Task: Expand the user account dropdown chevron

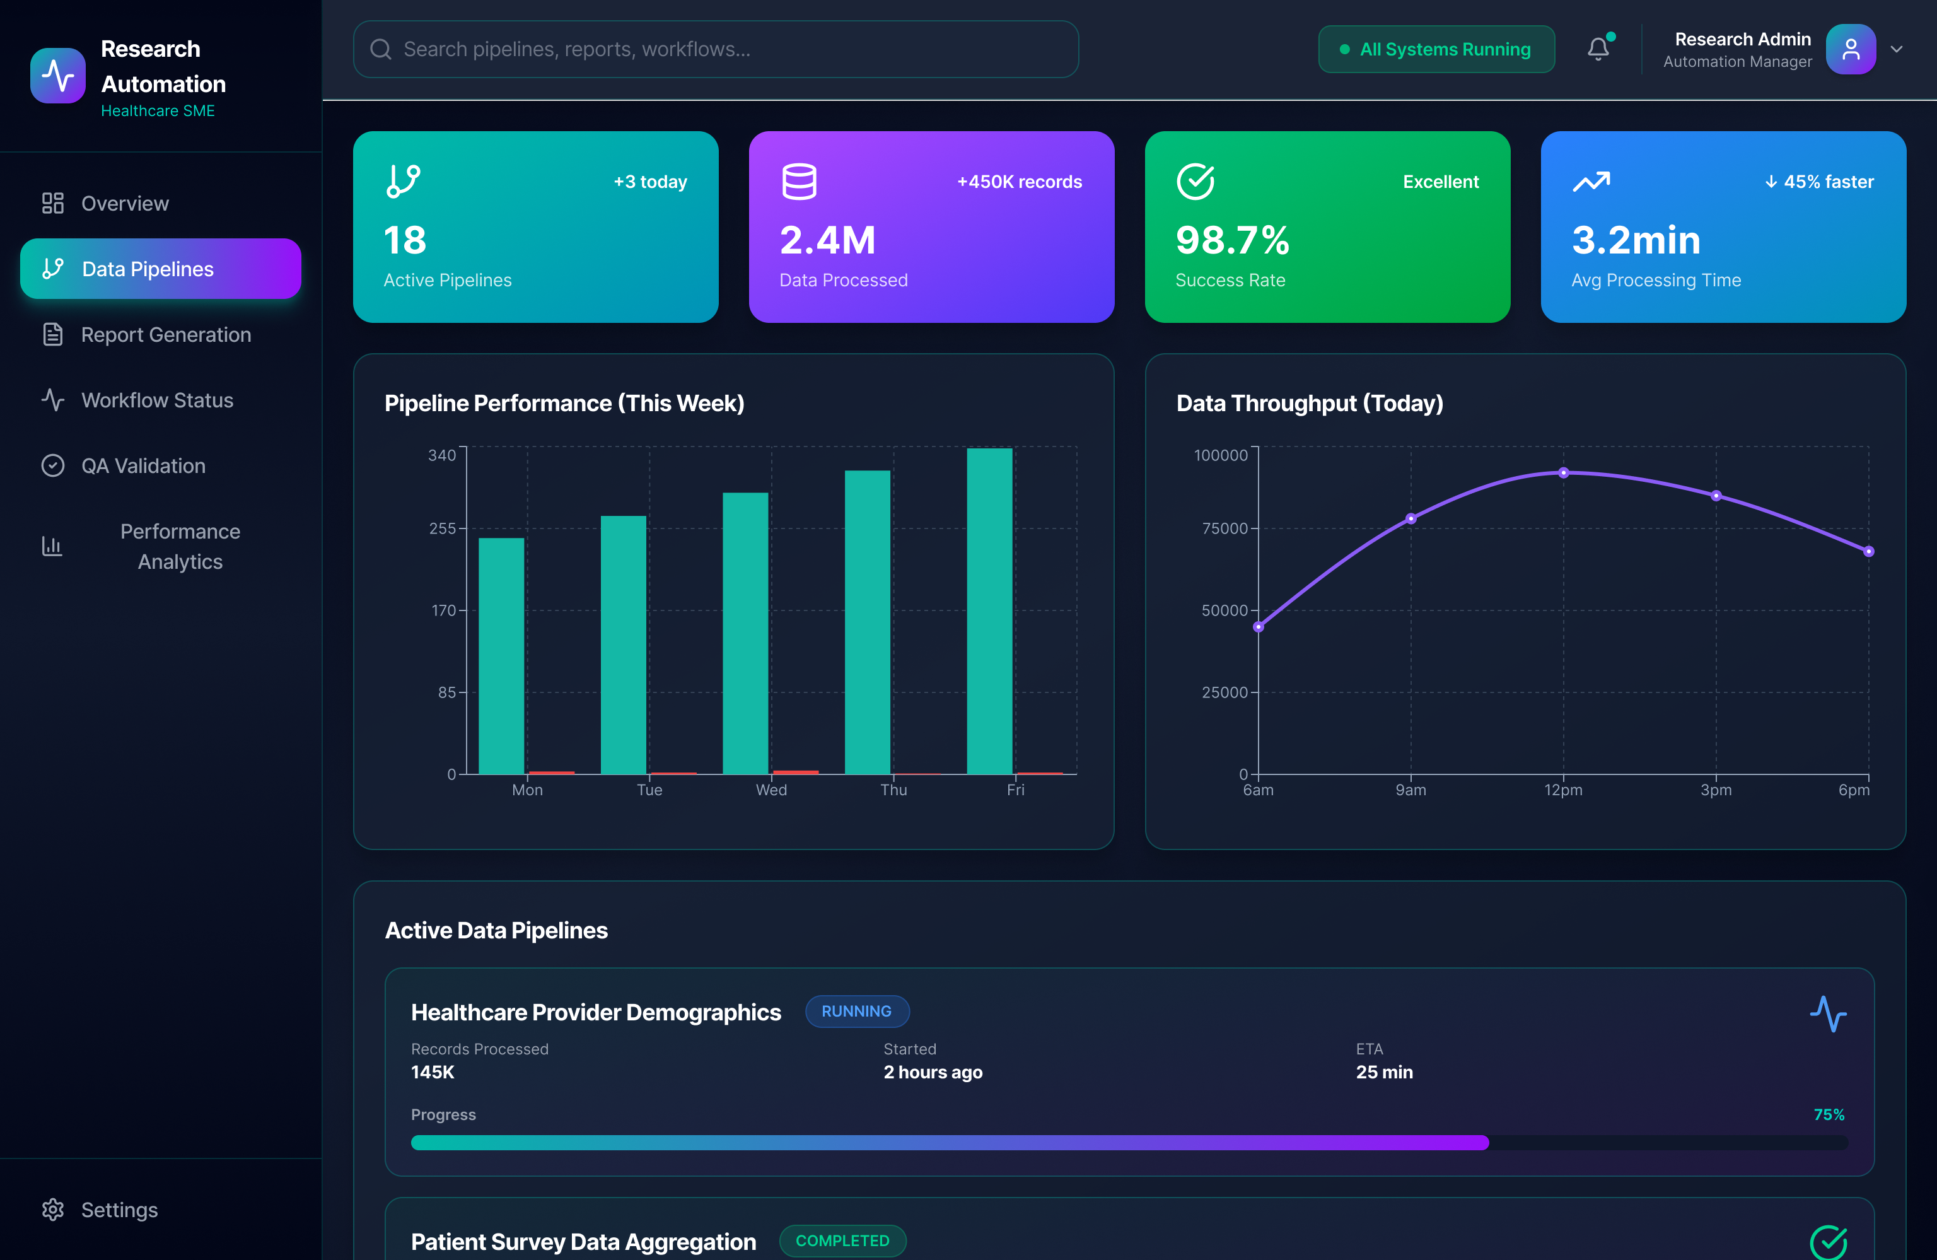Action: click(1897, 49)
